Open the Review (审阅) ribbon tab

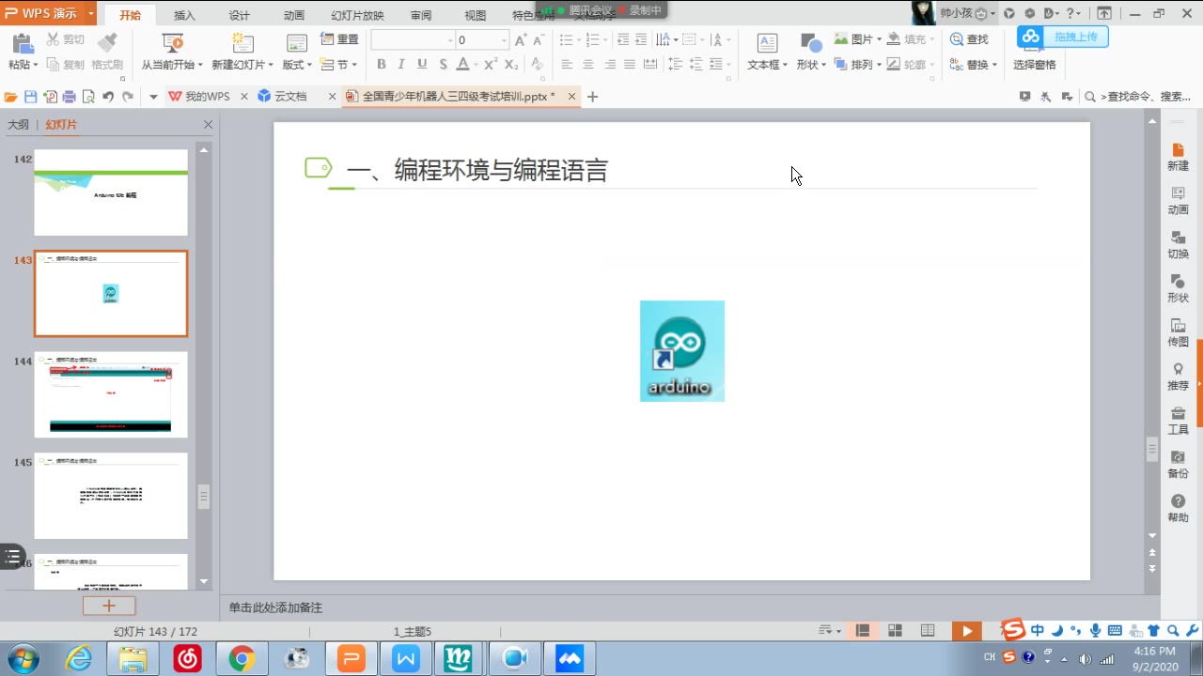click(x=421, y=15)
